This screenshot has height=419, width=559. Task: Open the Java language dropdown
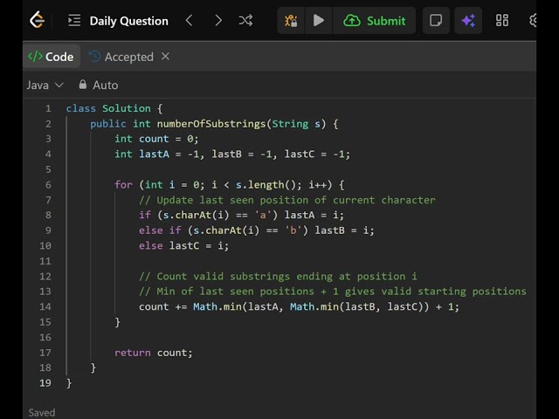point(45,86)
